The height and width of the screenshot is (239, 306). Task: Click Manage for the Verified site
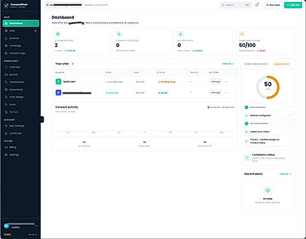click(216, 93)
